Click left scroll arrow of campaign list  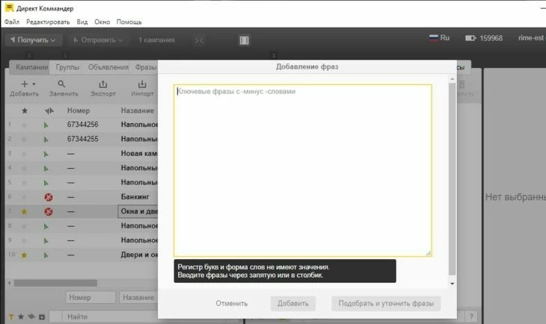9,283
